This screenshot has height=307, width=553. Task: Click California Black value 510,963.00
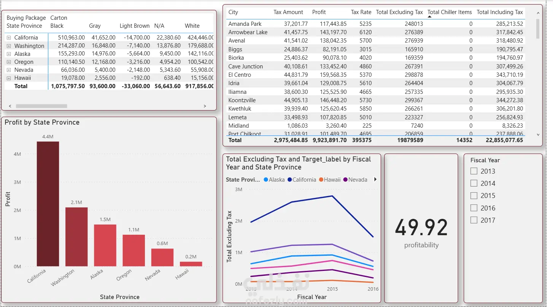pyautogui.click(x=71, y=38)
